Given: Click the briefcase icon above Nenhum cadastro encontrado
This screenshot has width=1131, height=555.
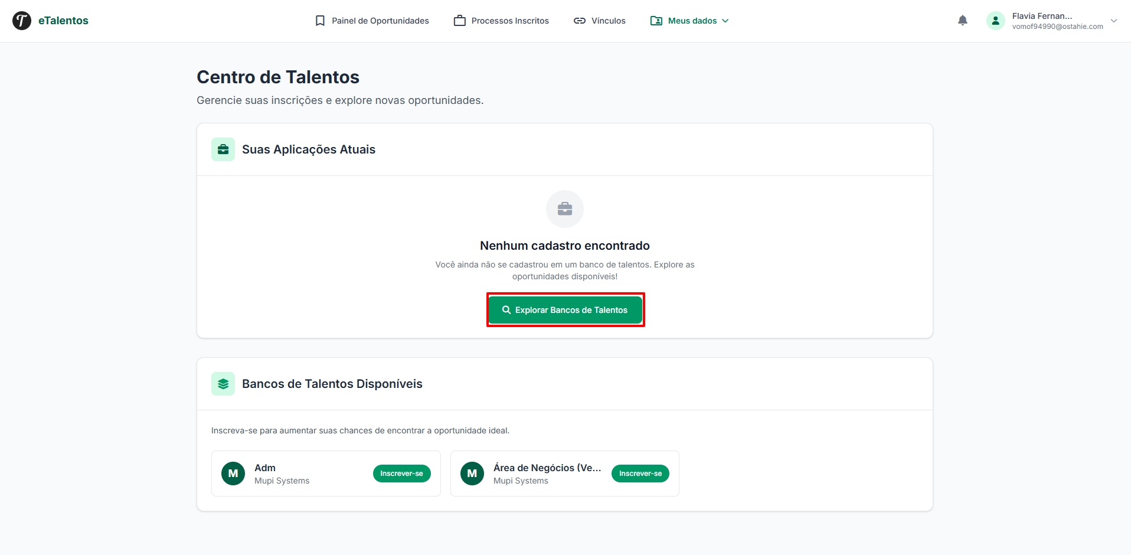Looking at the screenshot, I should [x=564, y=208].
